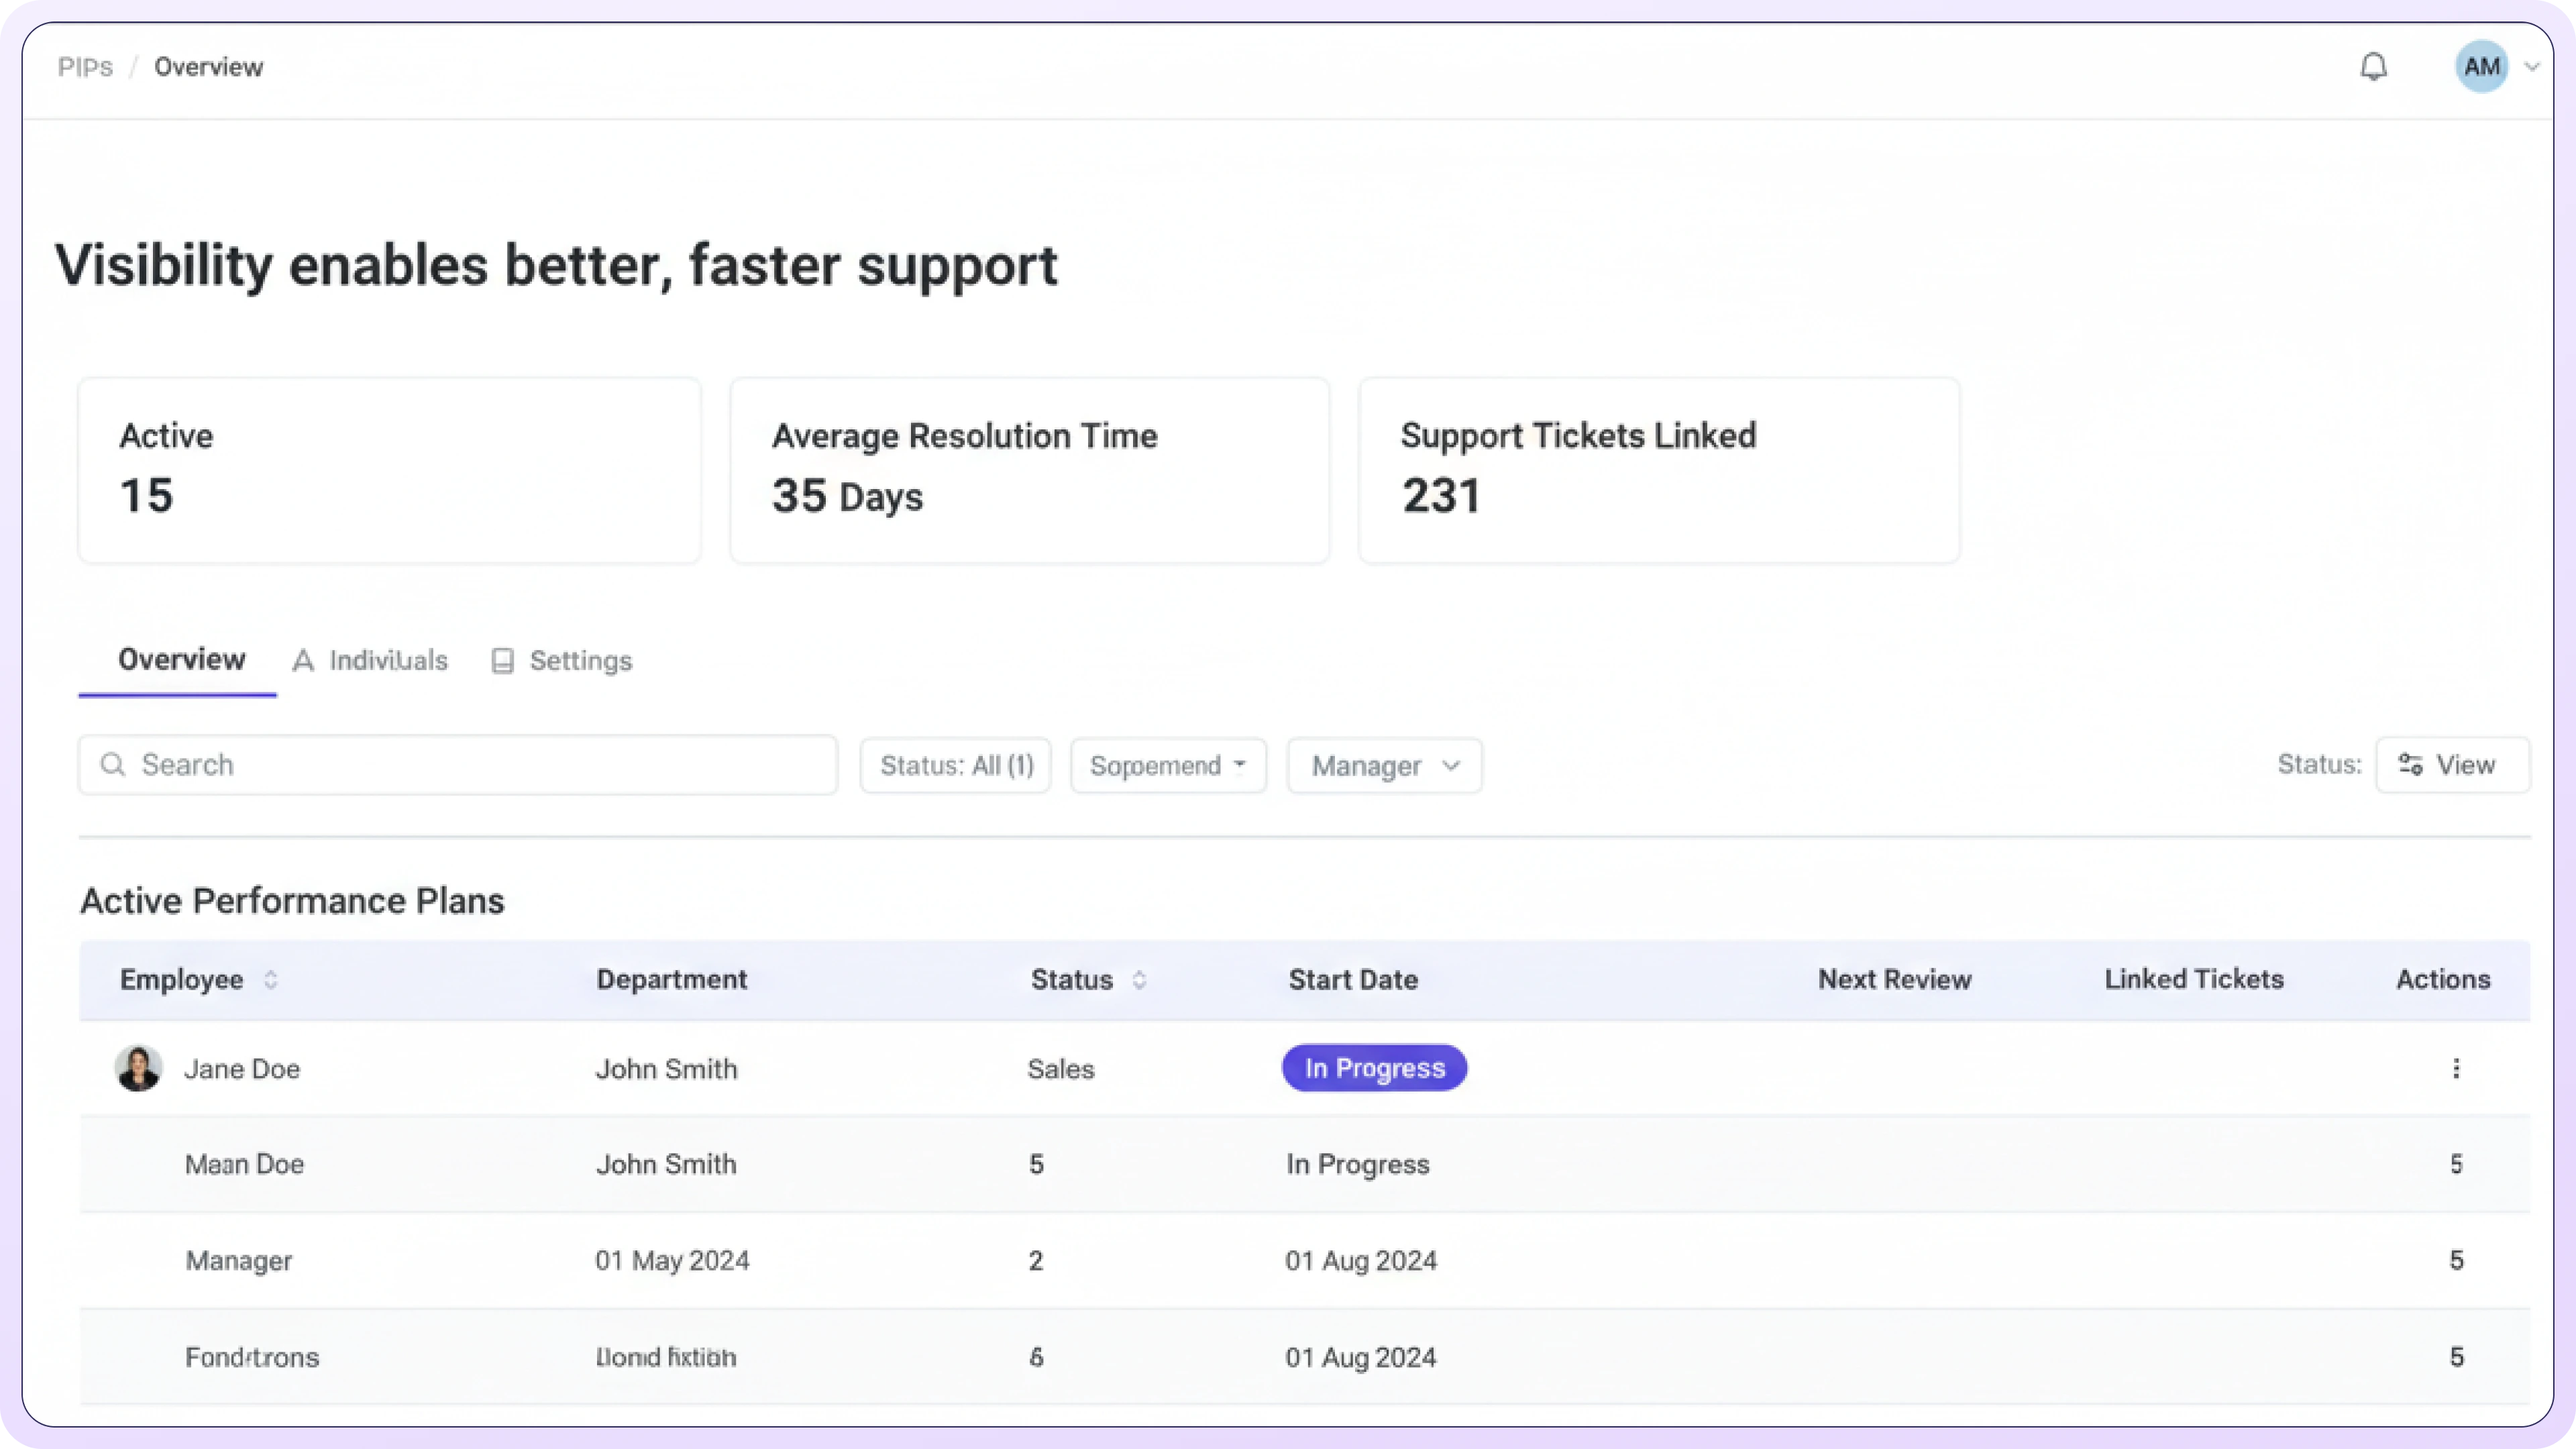Open the Status: All (1) filter
Screen dimensions: 2576x1449
click(x=955, y=766)
